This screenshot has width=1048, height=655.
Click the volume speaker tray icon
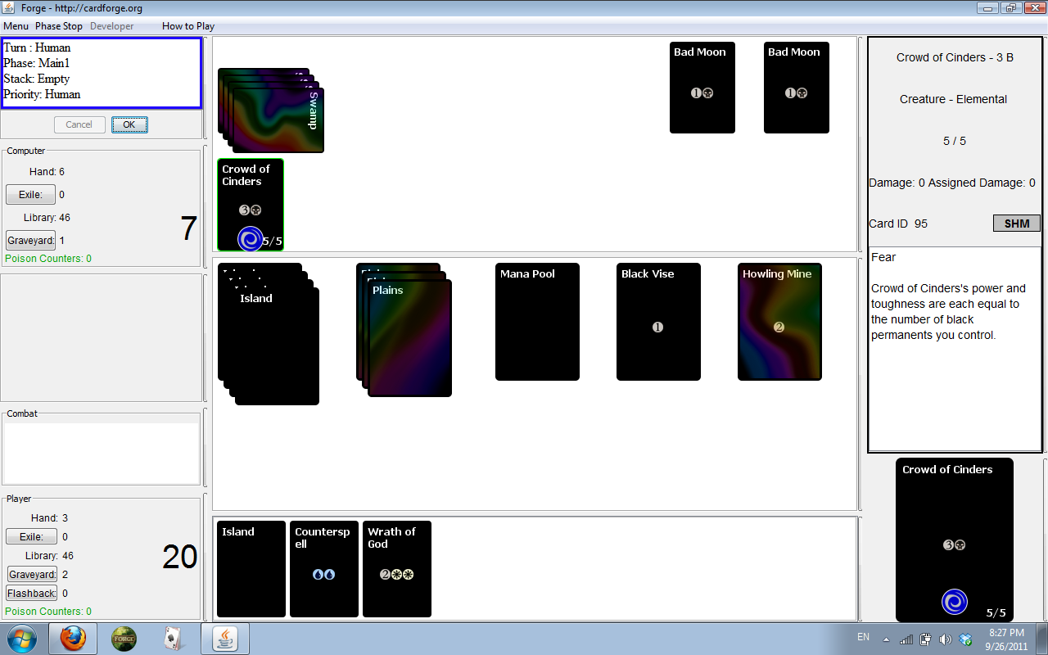point(945,639)
